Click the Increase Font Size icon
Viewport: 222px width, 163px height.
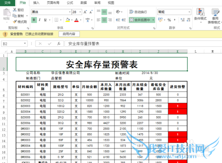(85, 12)
